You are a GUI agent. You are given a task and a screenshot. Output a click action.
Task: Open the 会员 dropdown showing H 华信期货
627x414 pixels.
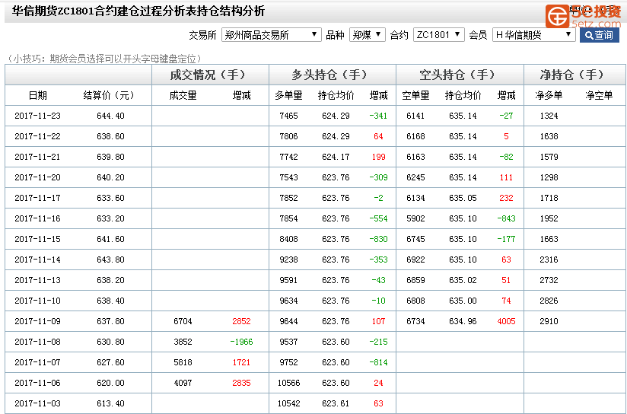(534, 35)
